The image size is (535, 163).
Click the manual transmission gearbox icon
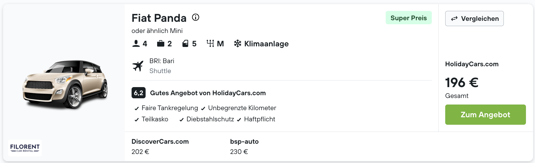click(210, 44)
